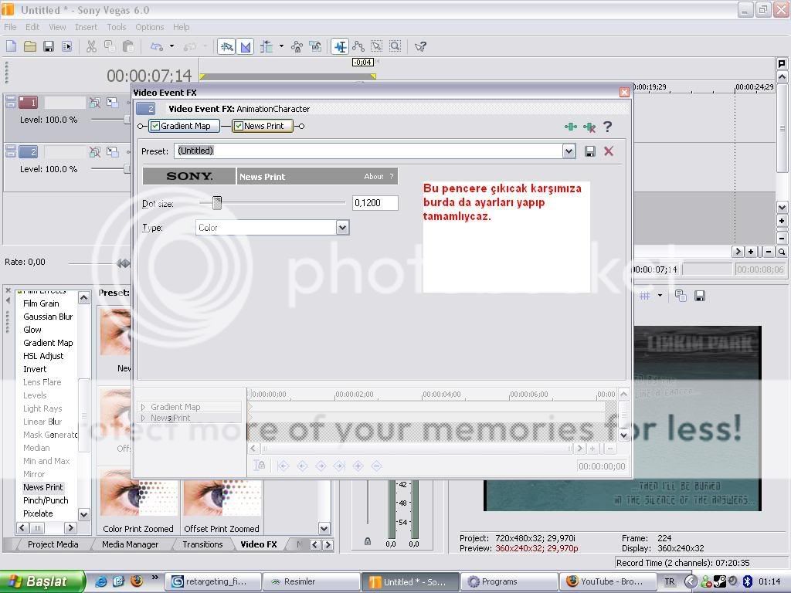Click the New project icon in toolbar
Screen dimensions: 791x593
11,46
